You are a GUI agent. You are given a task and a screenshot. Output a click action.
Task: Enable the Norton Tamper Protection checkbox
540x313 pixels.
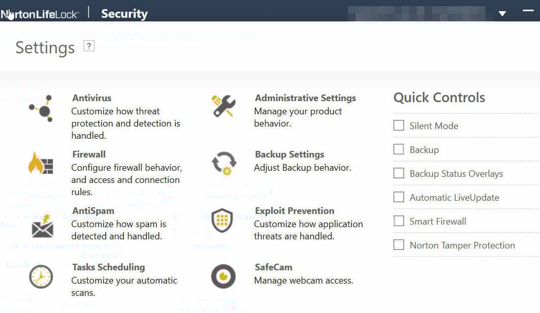click(399, 245)
